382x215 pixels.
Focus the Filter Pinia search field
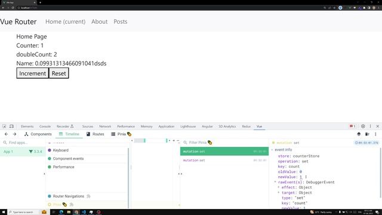click(224, 143)
